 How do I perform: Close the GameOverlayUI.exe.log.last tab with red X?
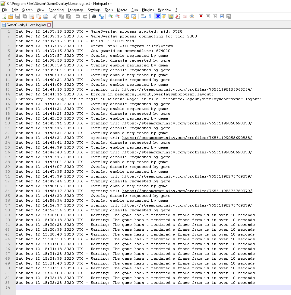pos(49,25)
